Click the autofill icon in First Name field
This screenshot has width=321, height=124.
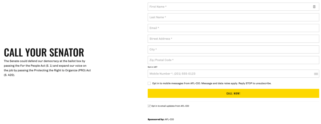(314, 7)
